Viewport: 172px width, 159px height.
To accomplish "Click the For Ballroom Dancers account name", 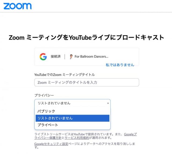I will pyautogui.click(x=91, y=57).
